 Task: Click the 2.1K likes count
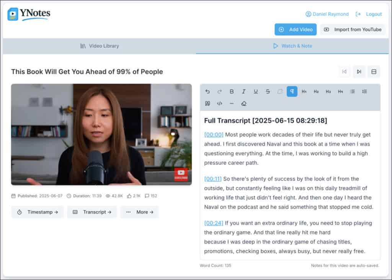(x=134, y=196)
